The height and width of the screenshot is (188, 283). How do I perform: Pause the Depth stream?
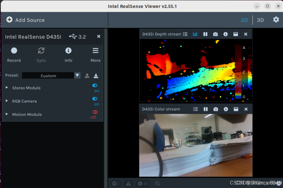205,34
